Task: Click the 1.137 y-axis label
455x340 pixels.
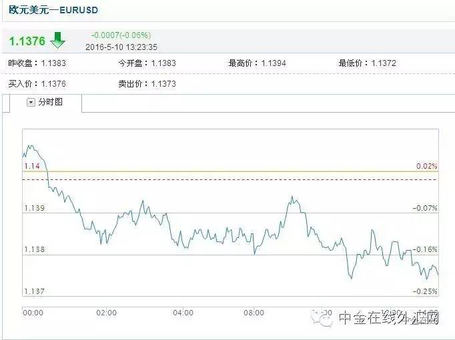Action: tap(35, 291)
